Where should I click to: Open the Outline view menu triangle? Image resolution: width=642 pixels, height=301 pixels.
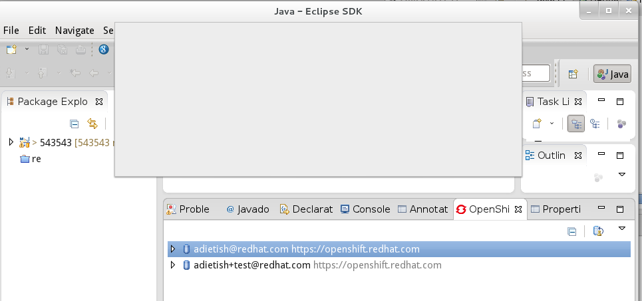click(x=622, y=175)
